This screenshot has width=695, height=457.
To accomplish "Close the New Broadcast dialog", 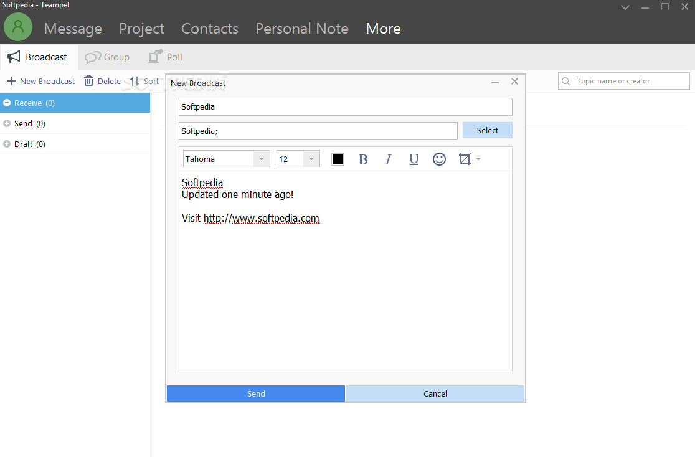I will tap(514, 81).
